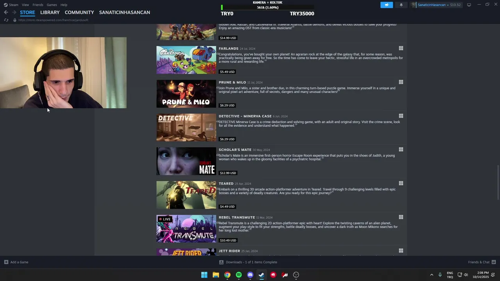Image resolution: width=500 pixels, height=281 pixels.
Task: Click Windows platform icon for Farlands
Action: pyautogui.click(x=401, y=48)
